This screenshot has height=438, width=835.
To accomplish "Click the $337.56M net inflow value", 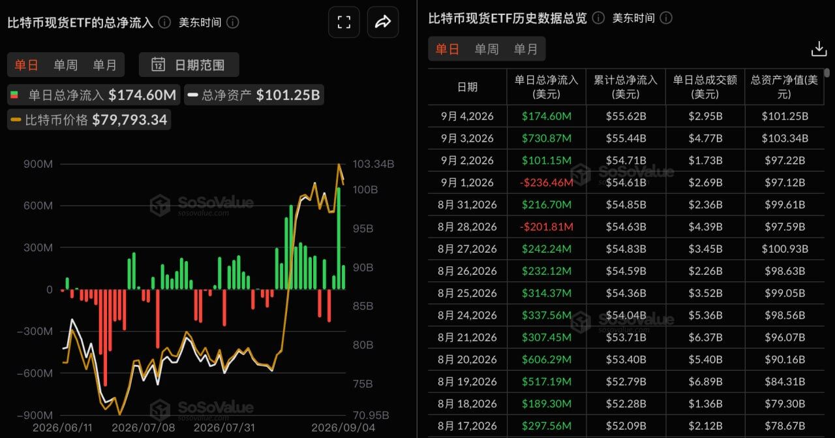I will (x=547, y=315).
